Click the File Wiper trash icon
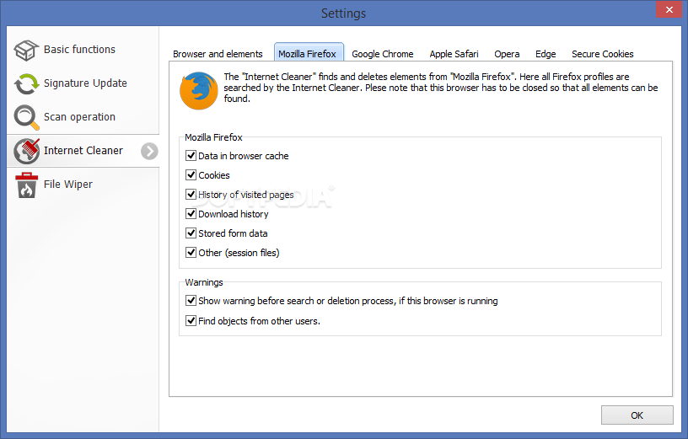Viewport: 688px width, 439px height. click(26, 185)
